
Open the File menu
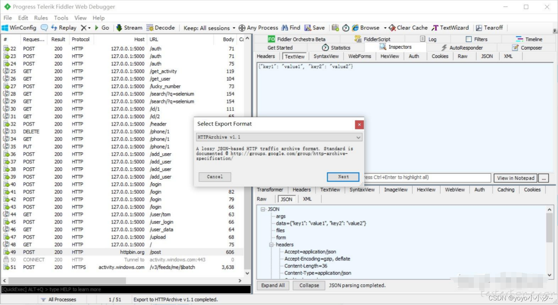pos(7,18)
